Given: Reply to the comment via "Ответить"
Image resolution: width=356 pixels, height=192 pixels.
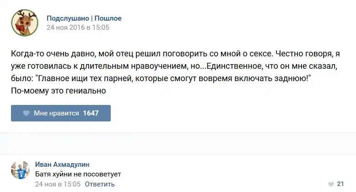Looking at the screenshot, I should click(x=99, y=184).
